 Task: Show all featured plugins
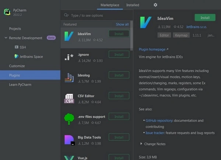coord(122,24)
